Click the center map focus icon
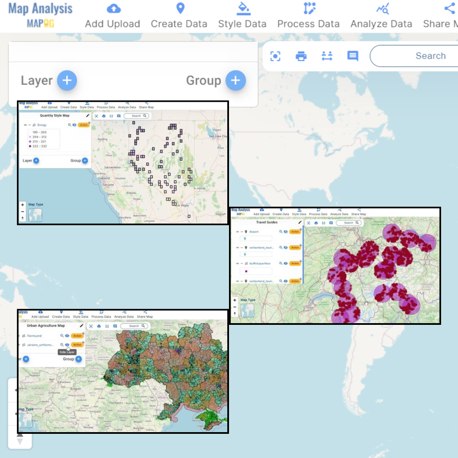The width and height of the screenshot is (458, 458). coord(276,56)
